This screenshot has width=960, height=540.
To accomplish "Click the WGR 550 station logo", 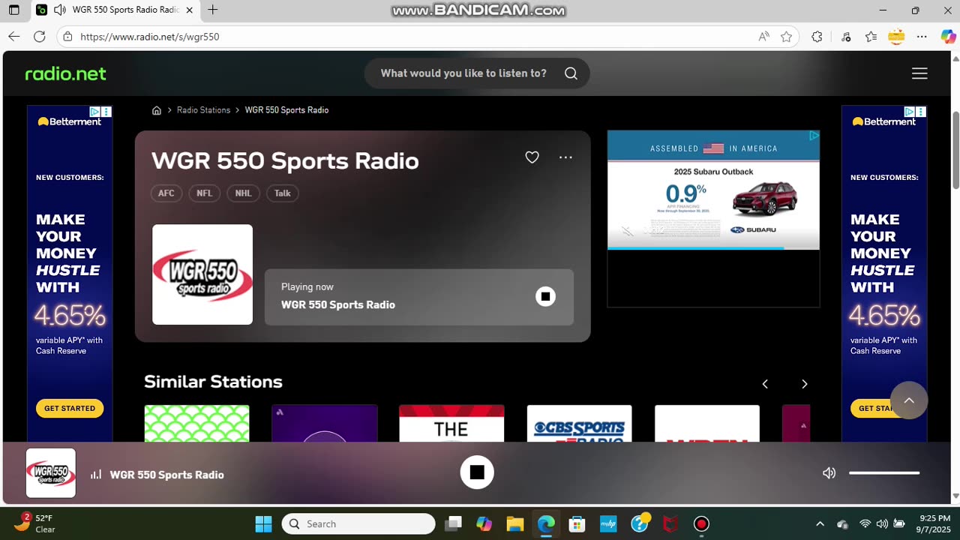I will click(x=202, y=274).
